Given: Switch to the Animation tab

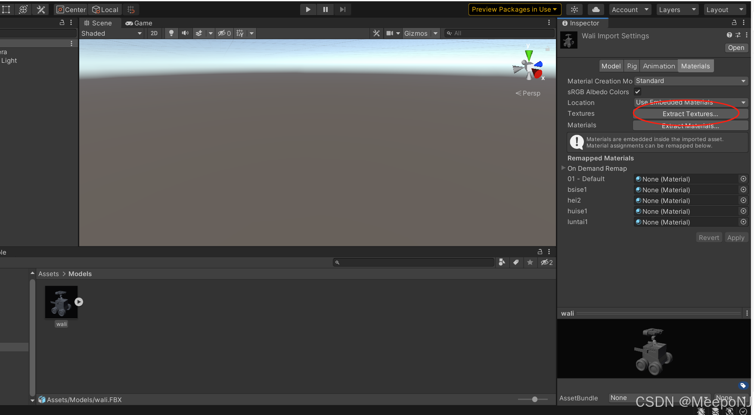Looking at the screenshot, I should (659, 66).
